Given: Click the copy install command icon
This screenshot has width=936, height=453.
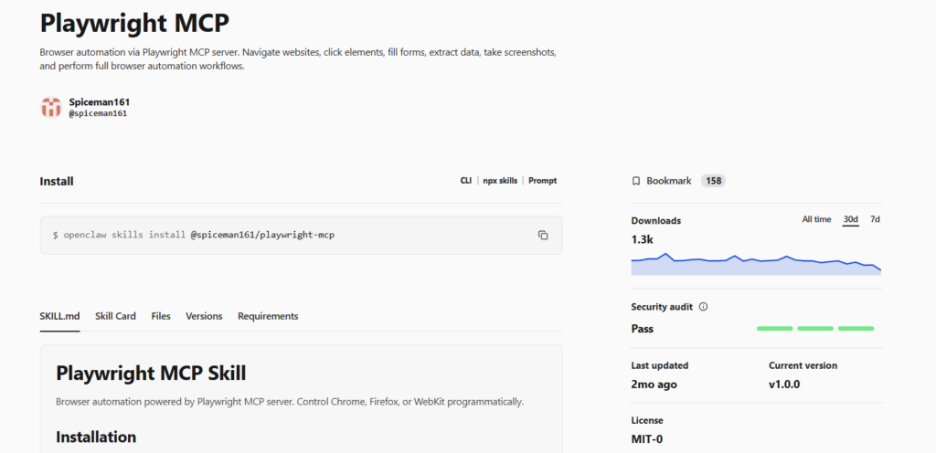Looking at the screenshot, I should (x=543, y=236).
